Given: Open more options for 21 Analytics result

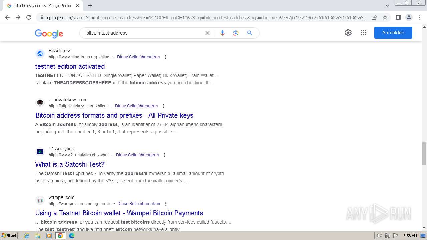Looking at the screenshot, I should (164, 155).
